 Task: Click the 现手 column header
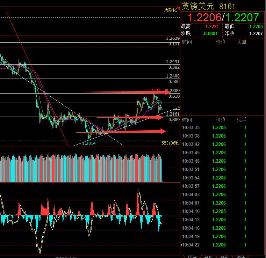242,120
